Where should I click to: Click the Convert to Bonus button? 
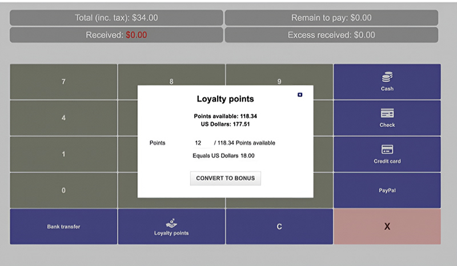225,178
